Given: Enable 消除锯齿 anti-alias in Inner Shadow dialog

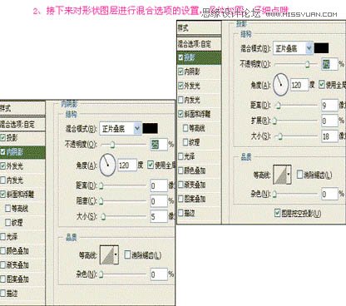Looking at the screenshot, I should coord(127,254).
